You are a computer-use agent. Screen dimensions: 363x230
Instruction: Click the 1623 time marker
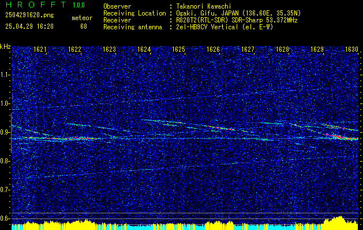(109, 49)
